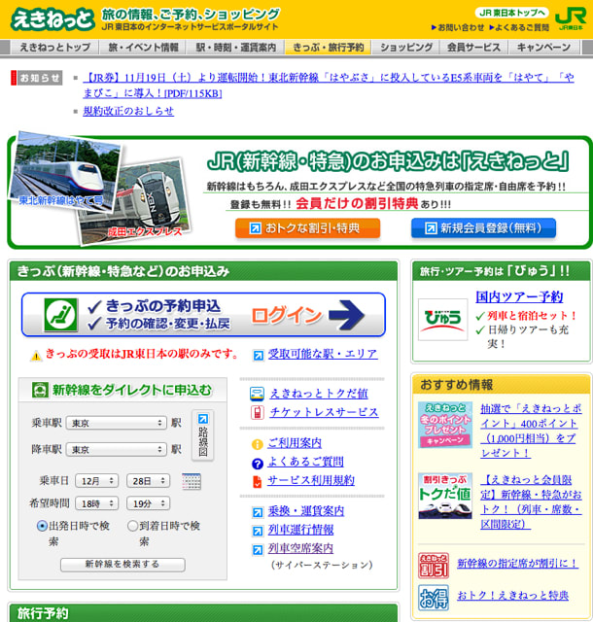The height and width of the screenshot is (622, 593).
Task: Open the 列車運行情報 text link
Action: (x=300, y=530)
